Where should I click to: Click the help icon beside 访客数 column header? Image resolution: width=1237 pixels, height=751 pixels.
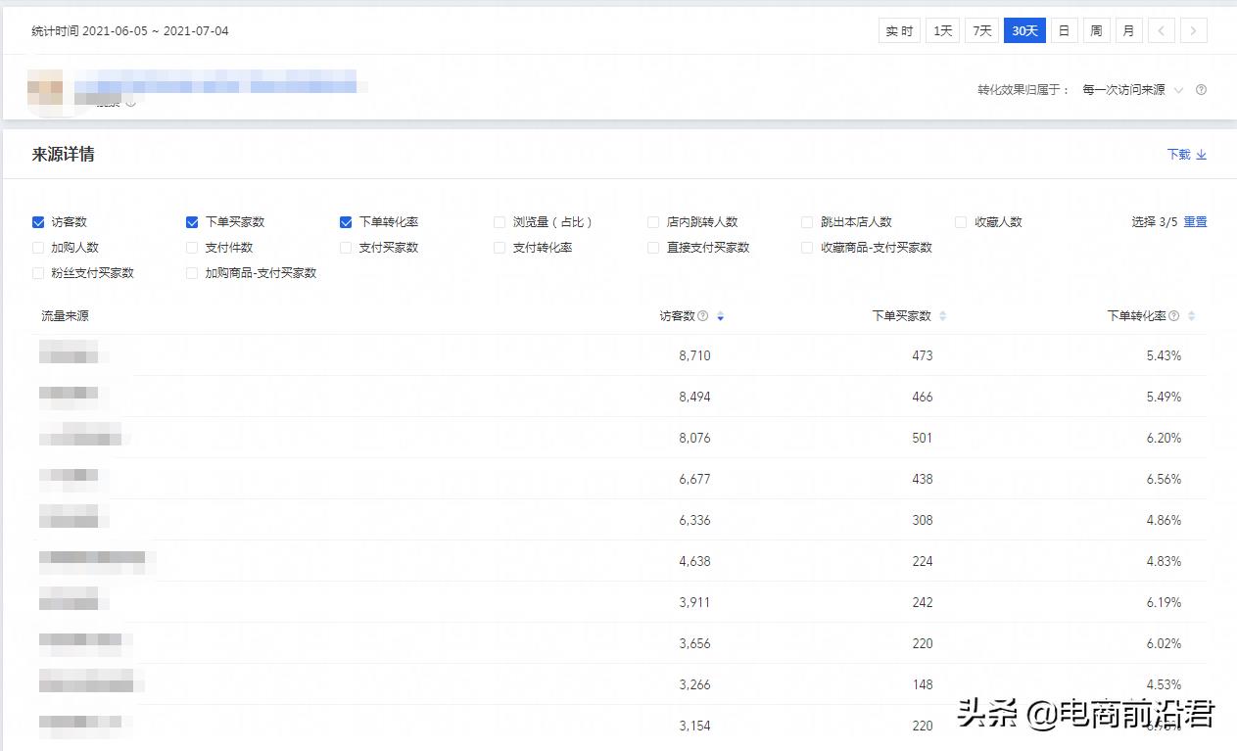(x=702, y=316)
